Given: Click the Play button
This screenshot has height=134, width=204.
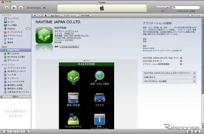Looking at the screenshot, I should click(14, 8).
